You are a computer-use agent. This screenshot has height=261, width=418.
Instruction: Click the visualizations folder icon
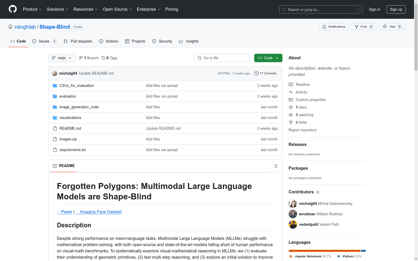[x=55, y=118]
